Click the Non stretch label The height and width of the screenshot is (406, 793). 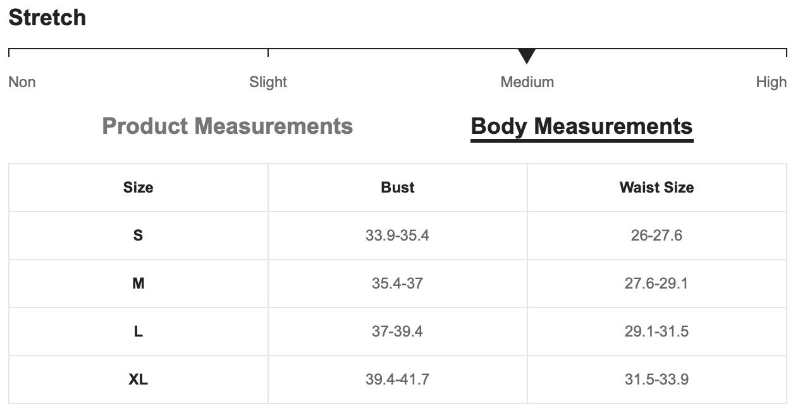22,82
